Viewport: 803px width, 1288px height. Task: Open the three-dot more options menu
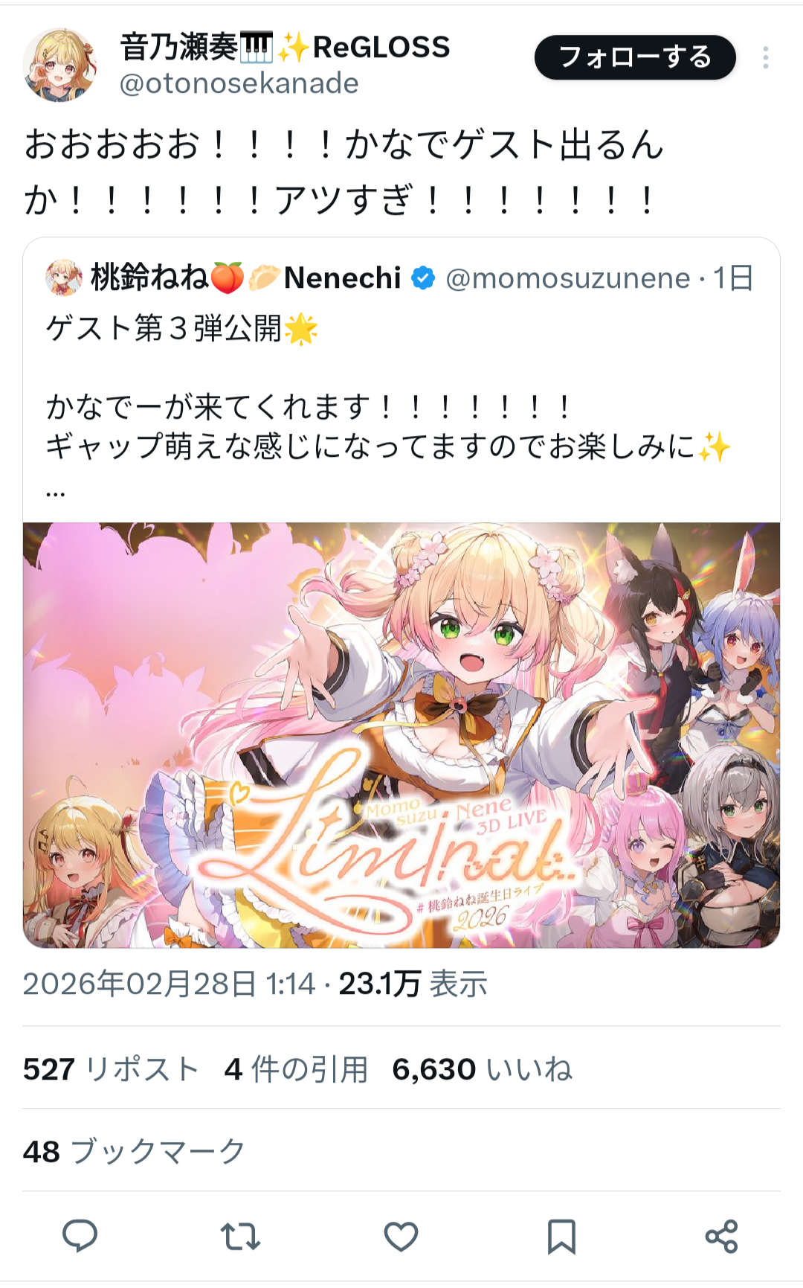(765, 58)
